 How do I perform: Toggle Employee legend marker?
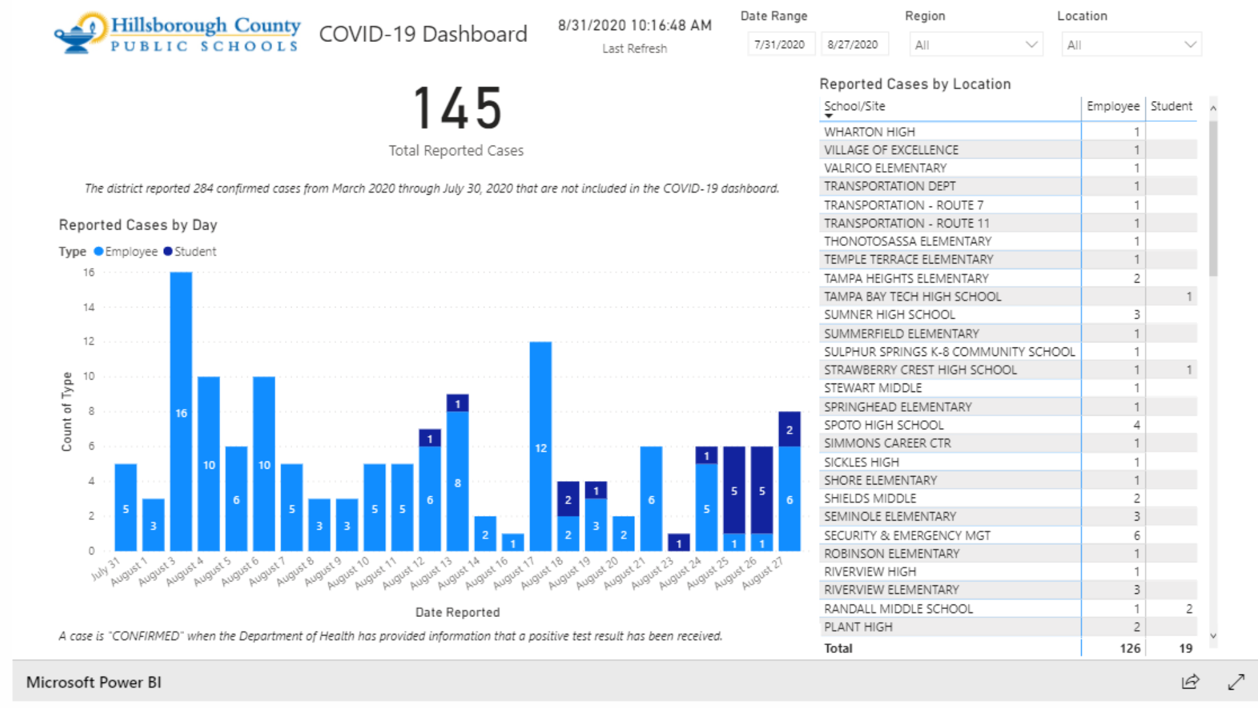[99, 251]
